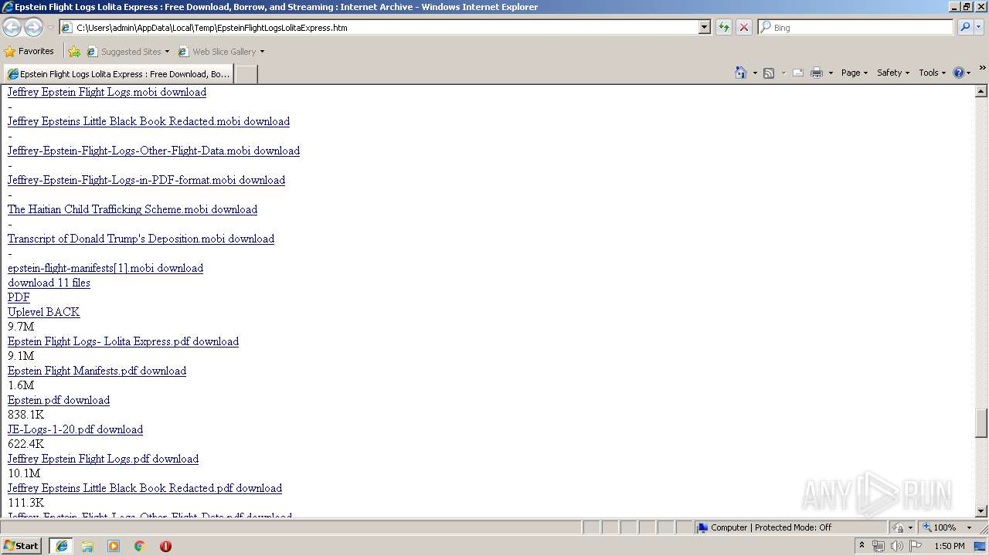Click scrollbar down arrow
Viewport: 989px width, 556px height.
(x=981, y=510)
